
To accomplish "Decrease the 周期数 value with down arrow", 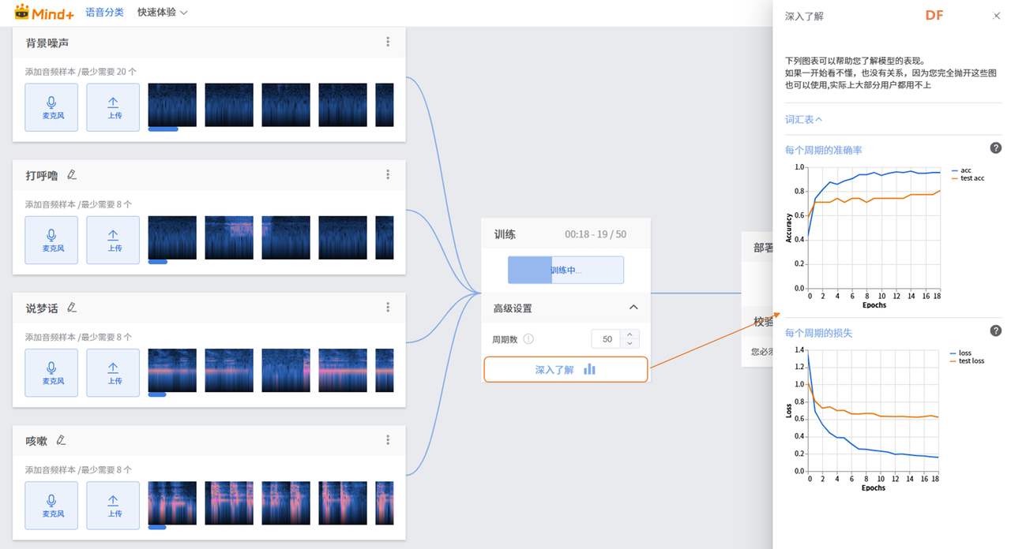I will pos(630,344).
